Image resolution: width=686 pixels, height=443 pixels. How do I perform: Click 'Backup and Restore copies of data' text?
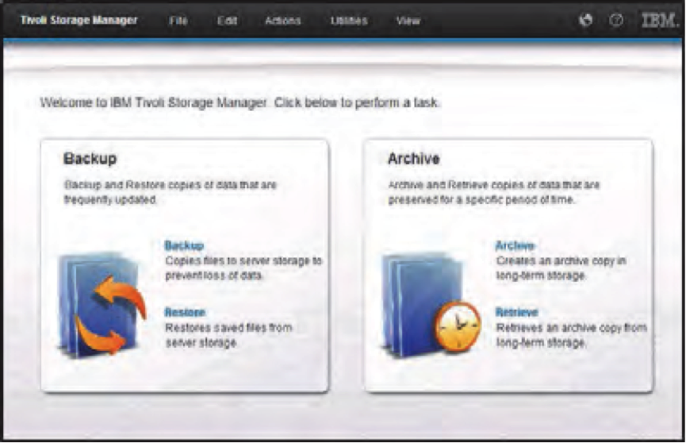click(171, 192)
